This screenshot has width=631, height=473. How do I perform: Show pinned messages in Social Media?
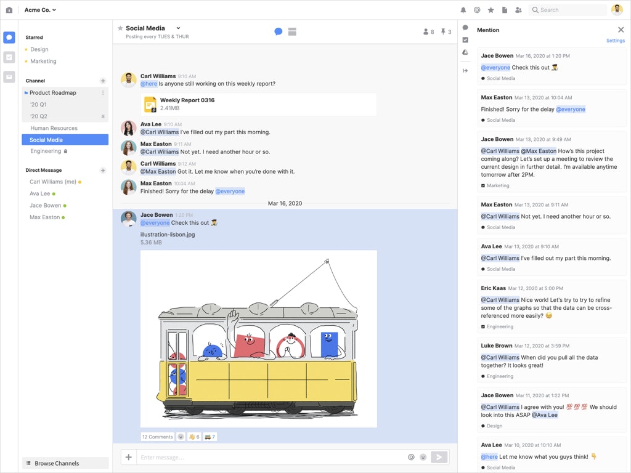pos(446,32)
